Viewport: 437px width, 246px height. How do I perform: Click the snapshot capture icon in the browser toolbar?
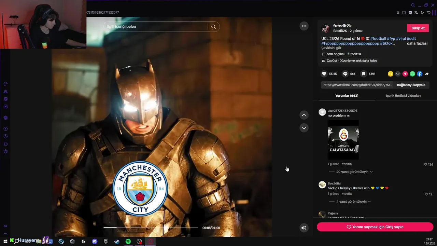[x=404, y=13]
